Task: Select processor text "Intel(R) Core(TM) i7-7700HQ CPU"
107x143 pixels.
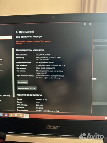Action: [x=47, y=57]
